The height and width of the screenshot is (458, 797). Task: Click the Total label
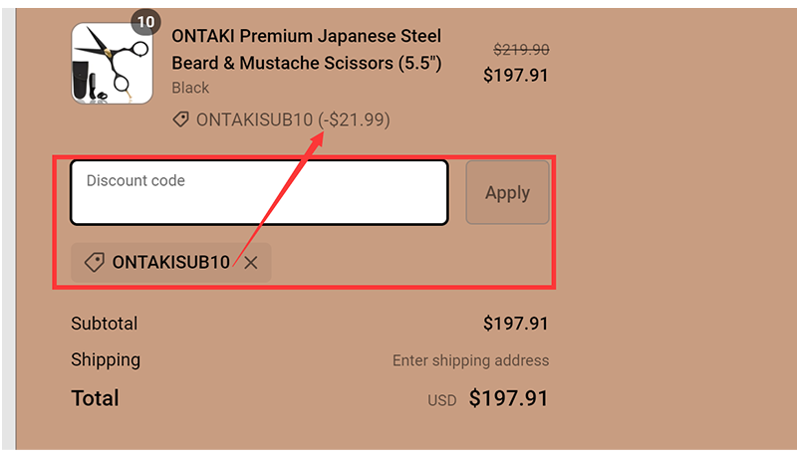click(95, 398)
